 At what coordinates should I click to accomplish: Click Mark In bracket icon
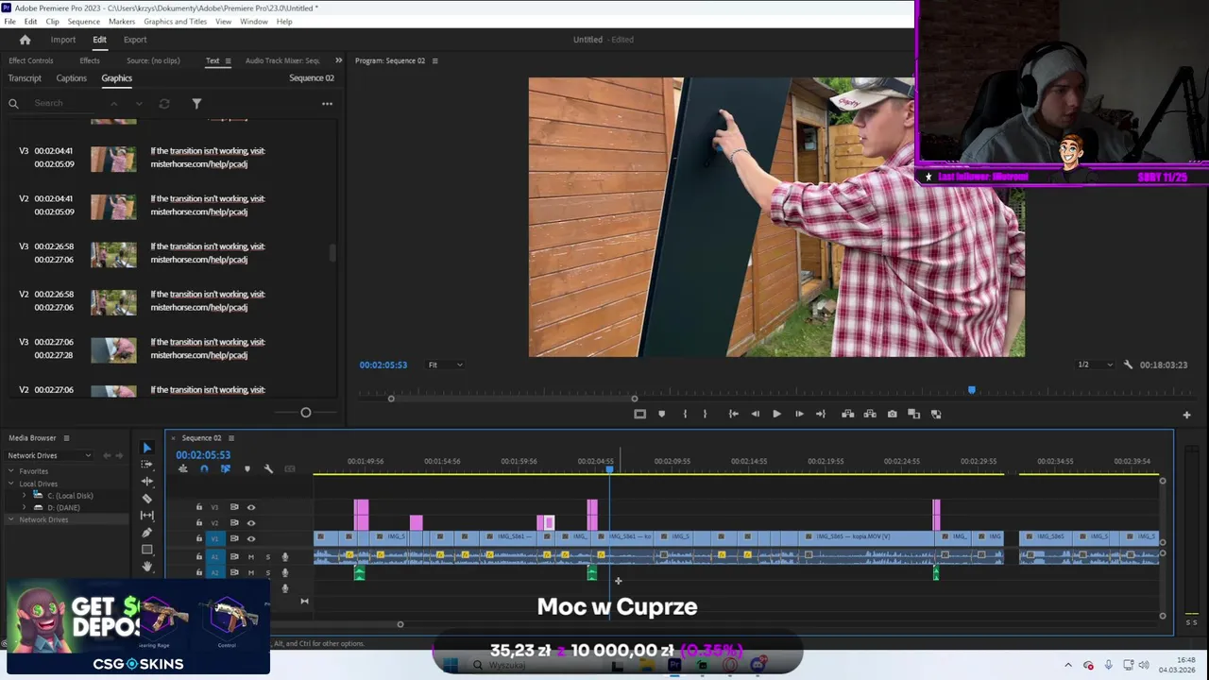[x=685, y=414]
